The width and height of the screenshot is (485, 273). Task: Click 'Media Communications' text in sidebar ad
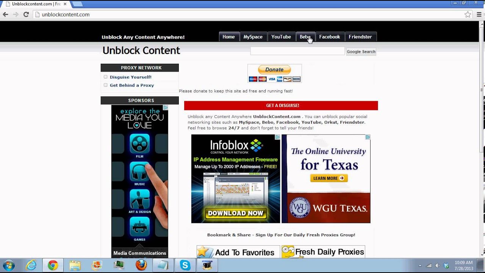pos(140,253)
